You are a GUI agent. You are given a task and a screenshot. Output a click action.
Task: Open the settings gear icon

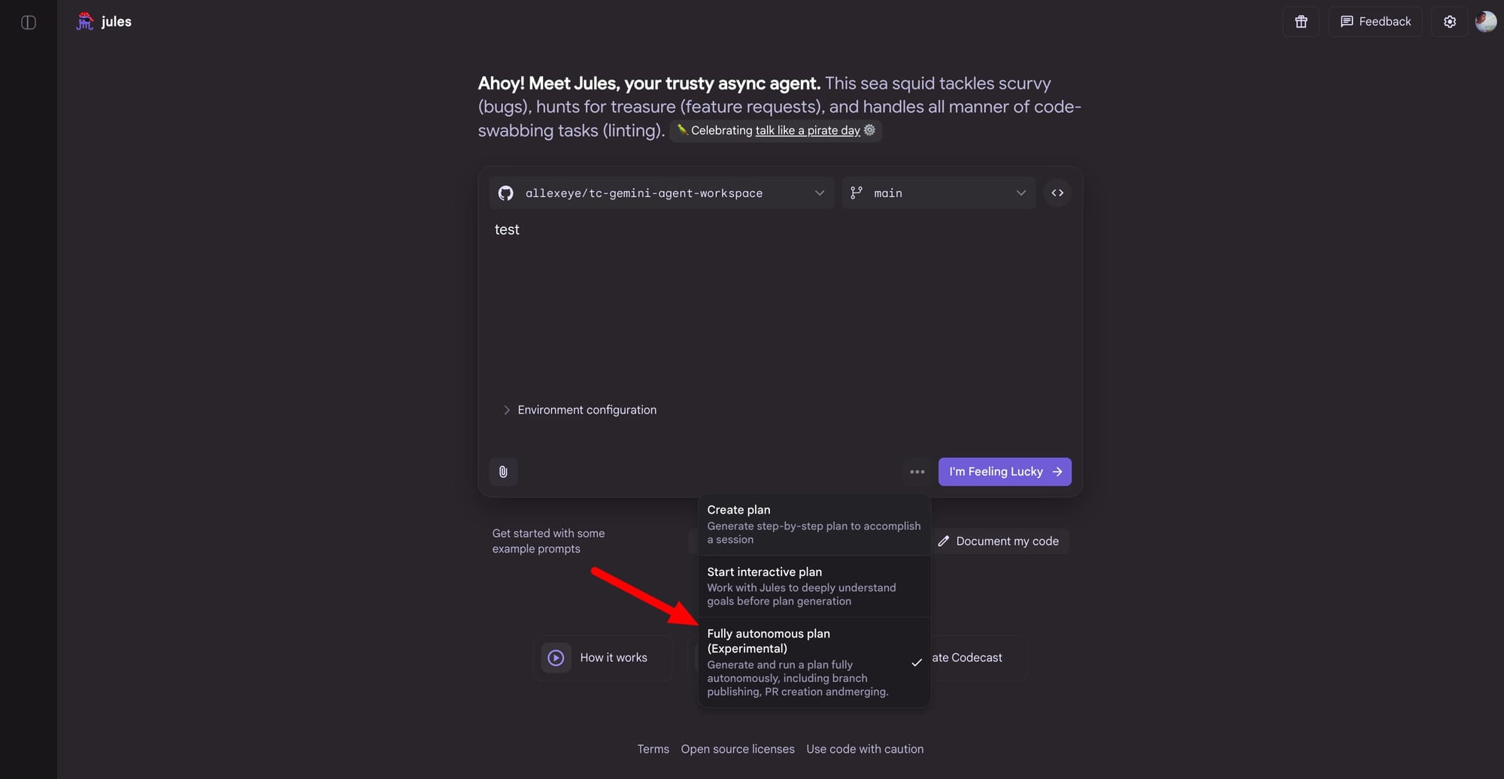[x=1450, y=22]
